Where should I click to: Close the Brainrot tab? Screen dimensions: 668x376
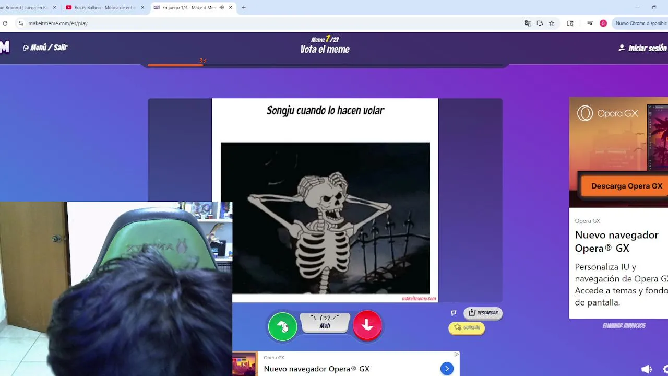[x=54, y=8]
